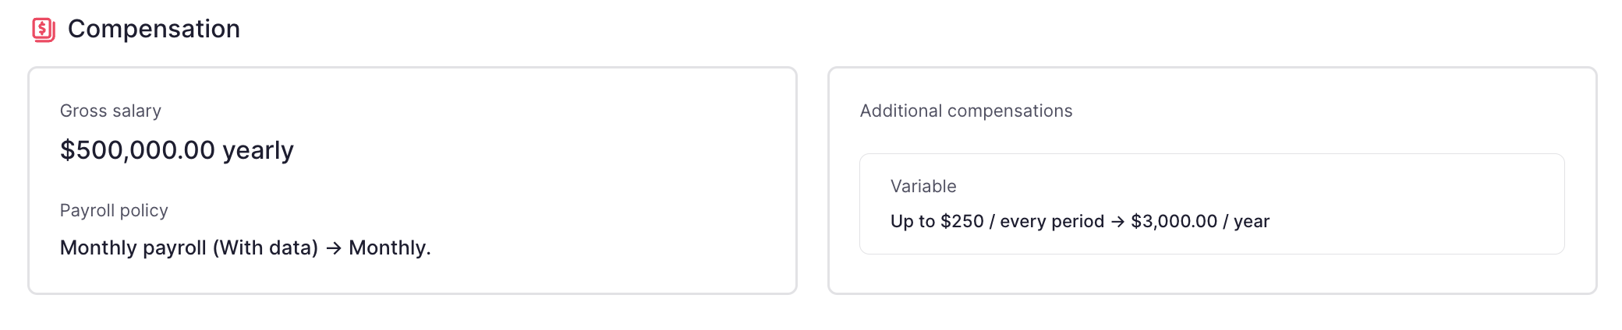Click the Payroll policy label
The width and height of the screenshot is (1622, 330).
(x=114, y=210)
